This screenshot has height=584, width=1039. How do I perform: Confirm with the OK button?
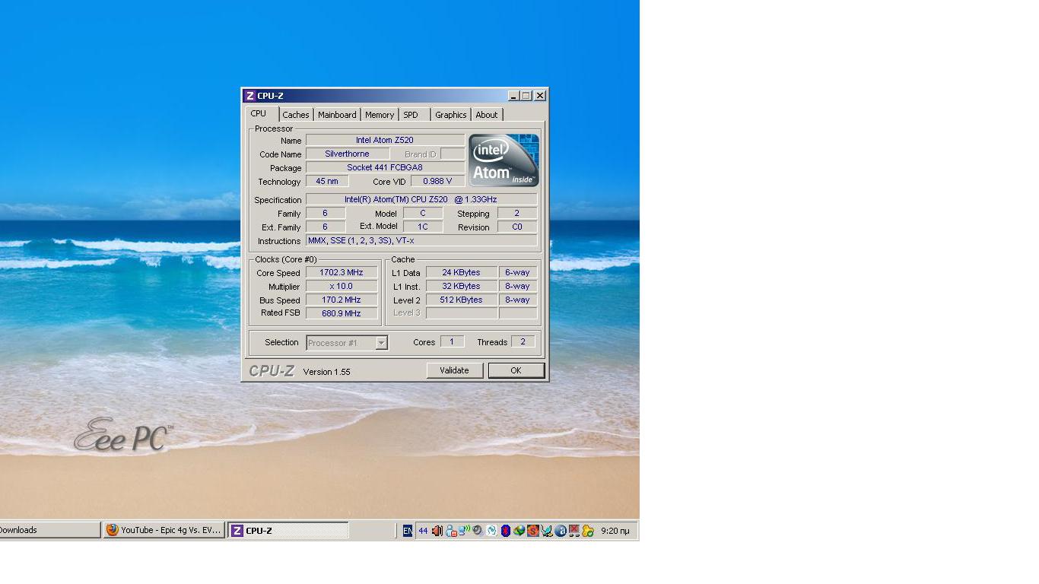click(516, 370)
